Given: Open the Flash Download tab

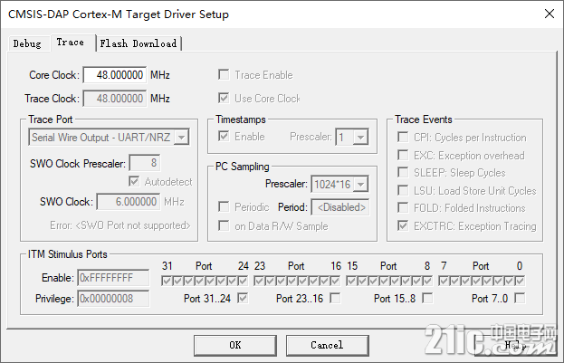Looking at the screenshot, I should pyautogui.click(x=139, y=43).
